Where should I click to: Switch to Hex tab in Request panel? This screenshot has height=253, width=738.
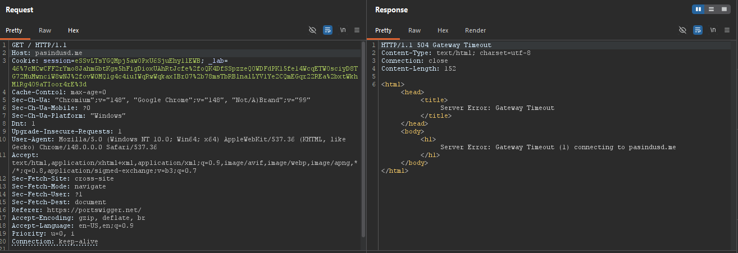pos(74,30)
